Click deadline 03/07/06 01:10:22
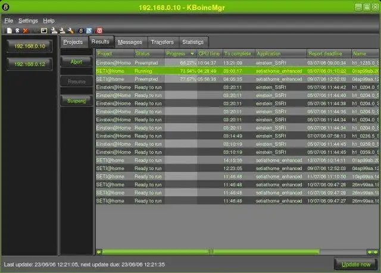Viewport: 381px width, 273px height. pyautogui.click(x=327, y=71)
